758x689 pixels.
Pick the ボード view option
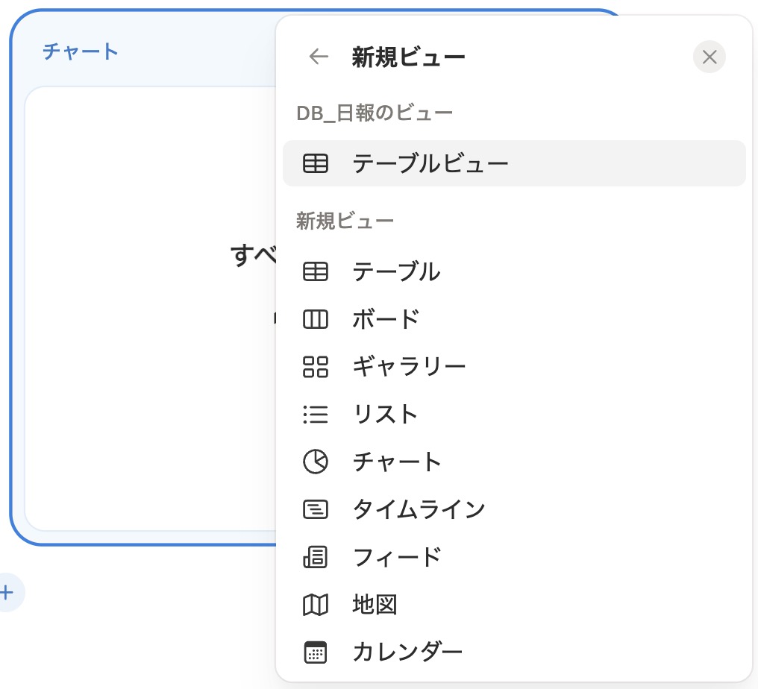click(x=386, y=320)
